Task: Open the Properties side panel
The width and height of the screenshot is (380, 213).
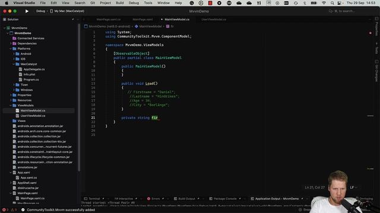Action: pos(376,27)
